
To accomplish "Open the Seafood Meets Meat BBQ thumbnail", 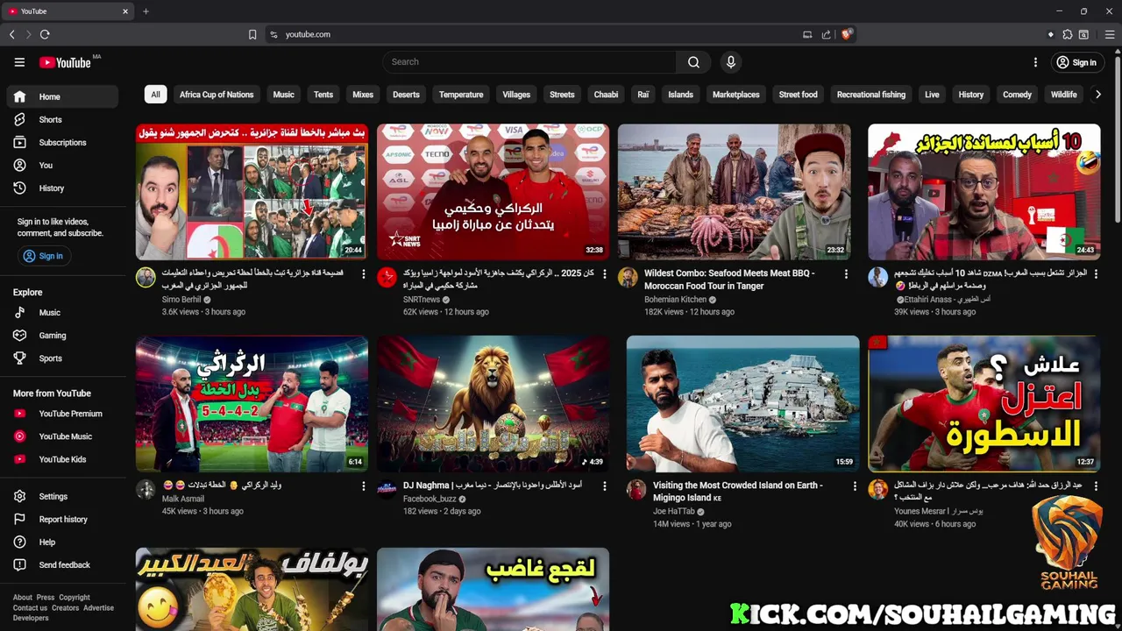I will [x=734, y=191].
